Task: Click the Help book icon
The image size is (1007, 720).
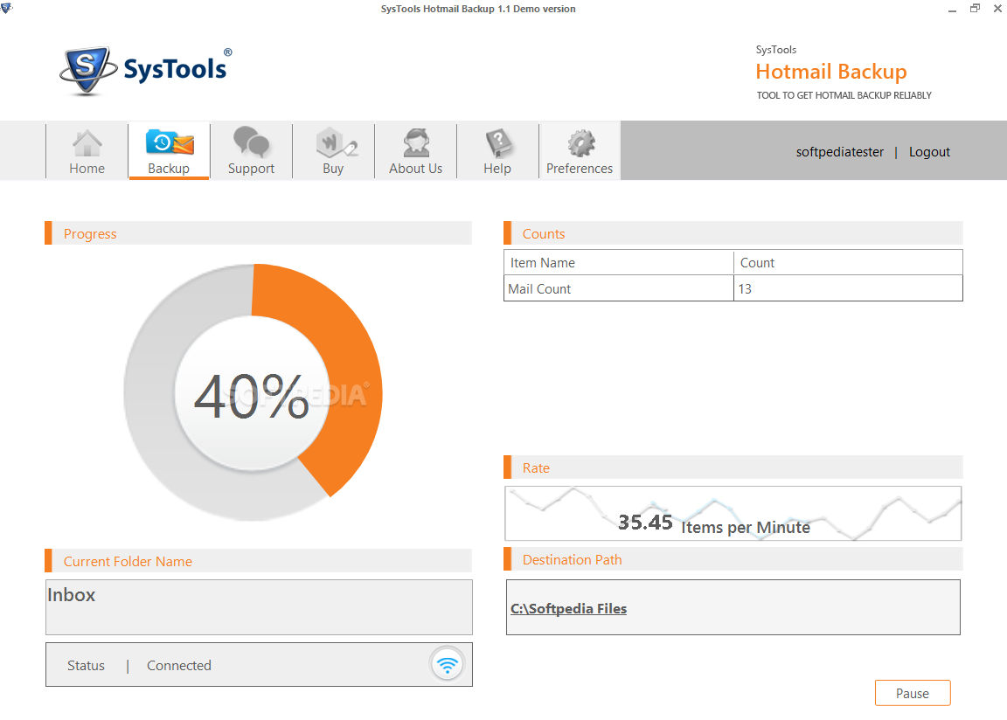Action: coord(498,142)
